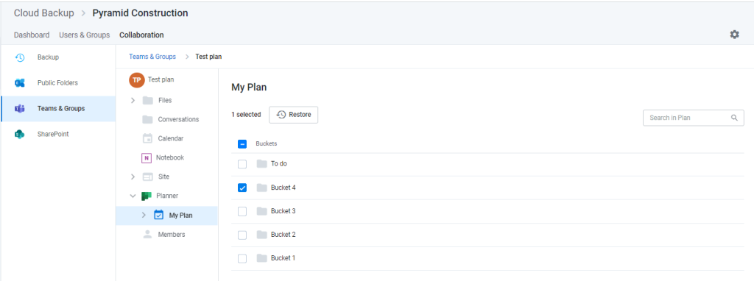Expand the Files folder chevron
The image size is (754, 281).
tap(133, 100)
